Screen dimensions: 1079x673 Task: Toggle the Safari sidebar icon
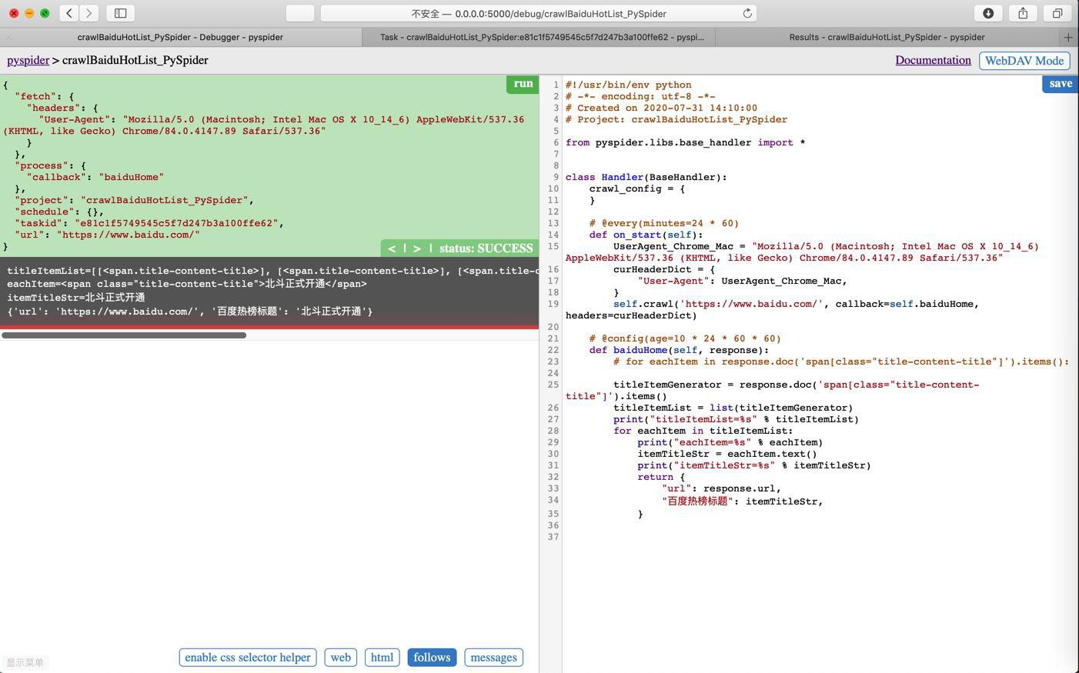[x=121, y=13]
